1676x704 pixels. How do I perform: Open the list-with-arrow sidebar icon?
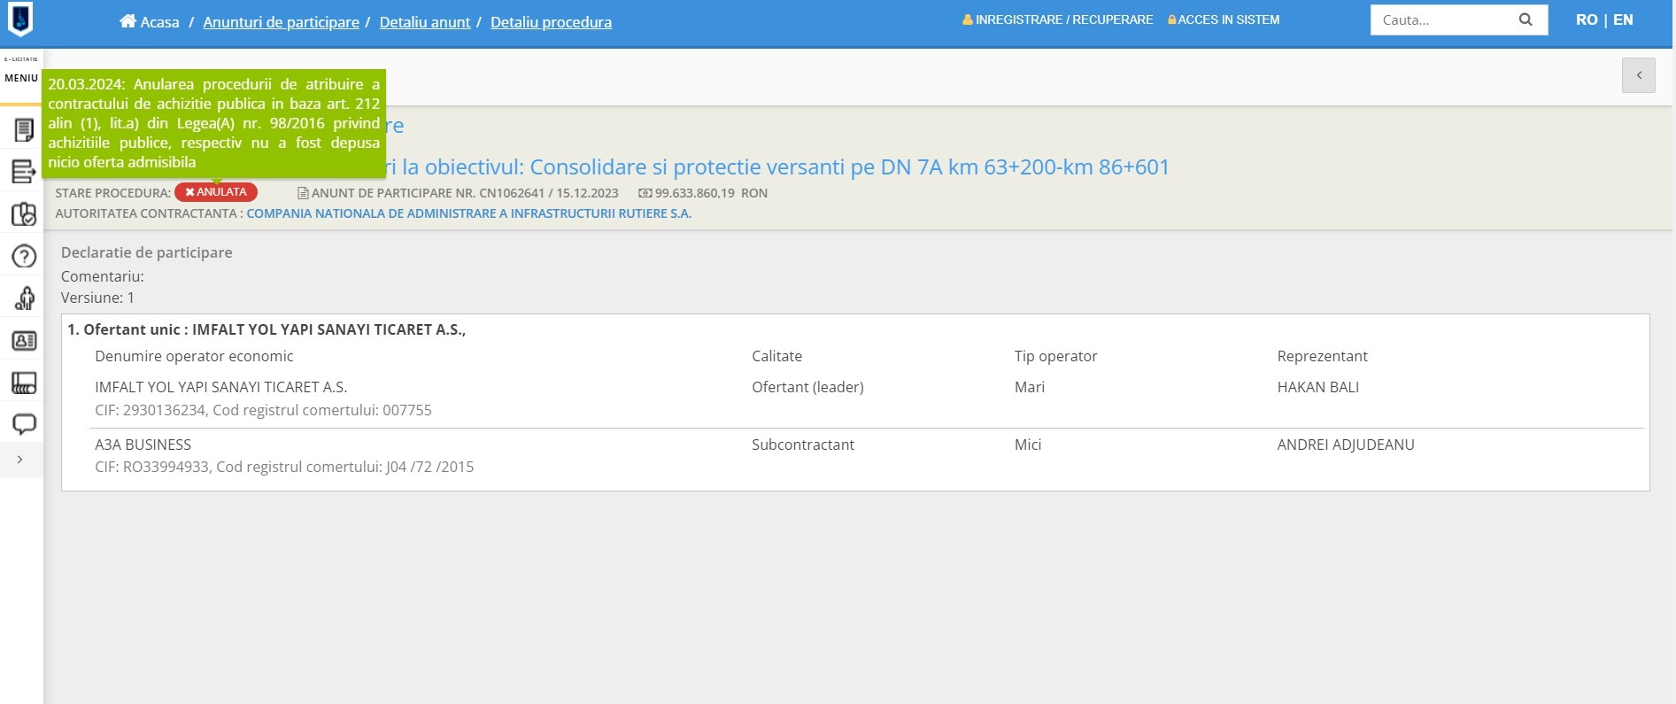point(24,172)
